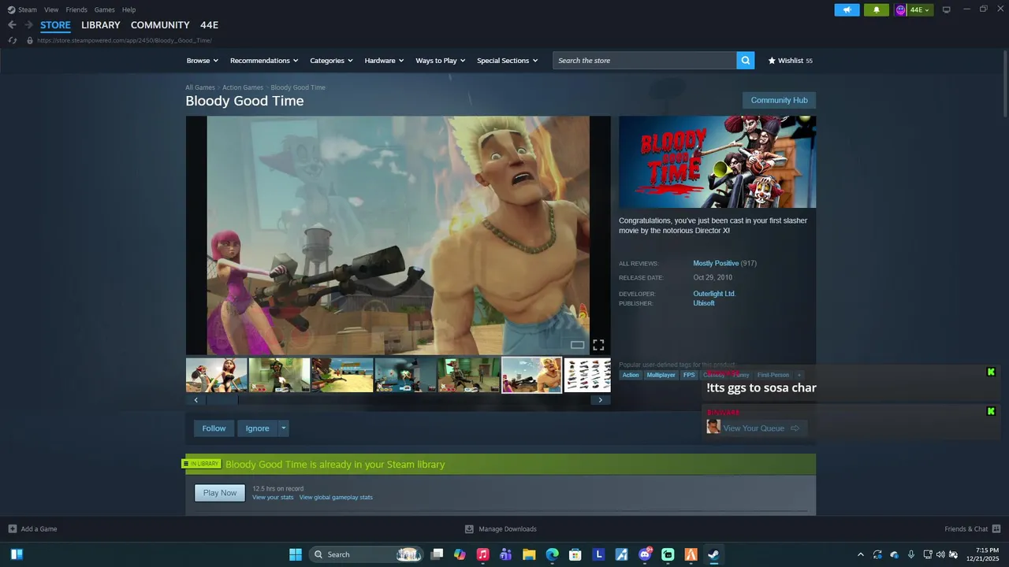Click the browser forward arrow
This screenshot has width=1009, height=567.
point(28,25)
